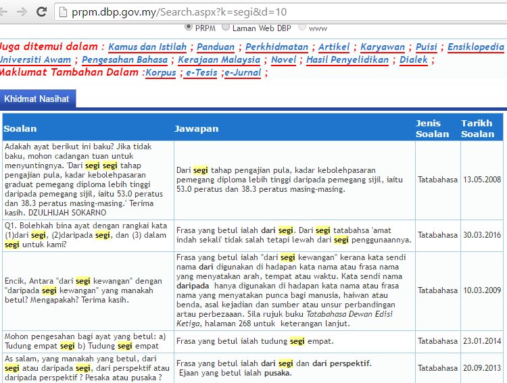Click the browser reload icon
Image resolution: width=507 pixels, height=383 pixels.
point(41,12)
